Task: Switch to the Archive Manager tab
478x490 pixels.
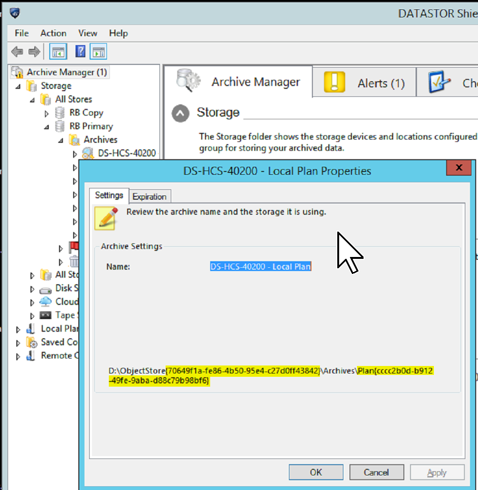Action: [238, 81]
